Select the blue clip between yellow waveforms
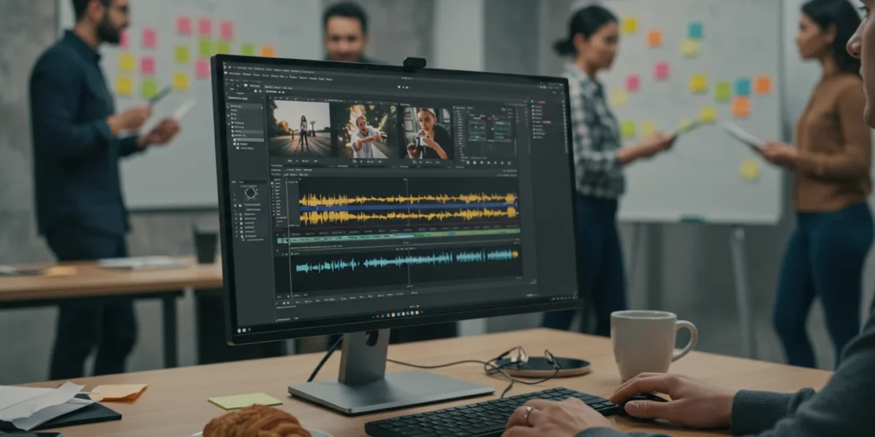 pyautogui.click(x=408, y=206)
